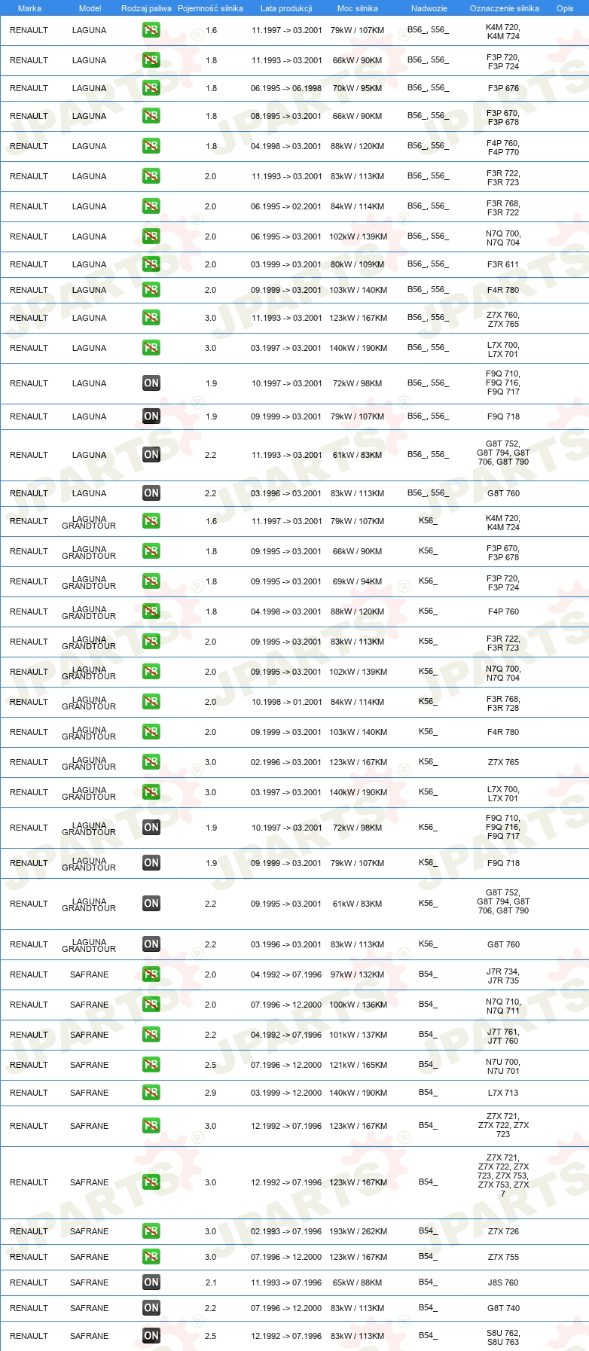This screenshot has width=589, height=1351.
Task: Click petrol icon in Laguna Grandtour 69kW row
Action: pyautogui.click(x=151, y=581)
